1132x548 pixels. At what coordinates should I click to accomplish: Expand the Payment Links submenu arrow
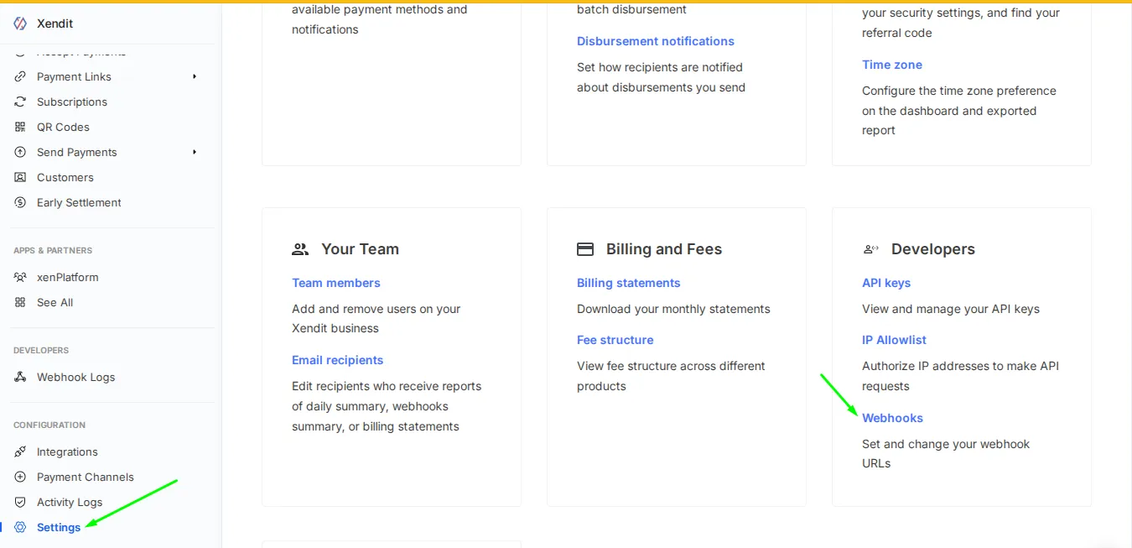point(195,76)
